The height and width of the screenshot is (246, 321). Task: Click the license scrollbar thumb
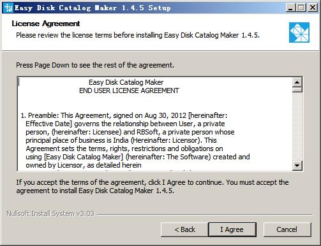click(297, 89)
